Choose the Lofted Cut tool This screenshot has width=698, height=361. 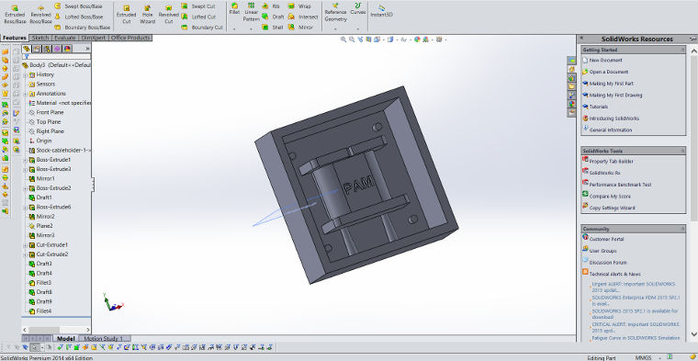click(x=198, y=17)
